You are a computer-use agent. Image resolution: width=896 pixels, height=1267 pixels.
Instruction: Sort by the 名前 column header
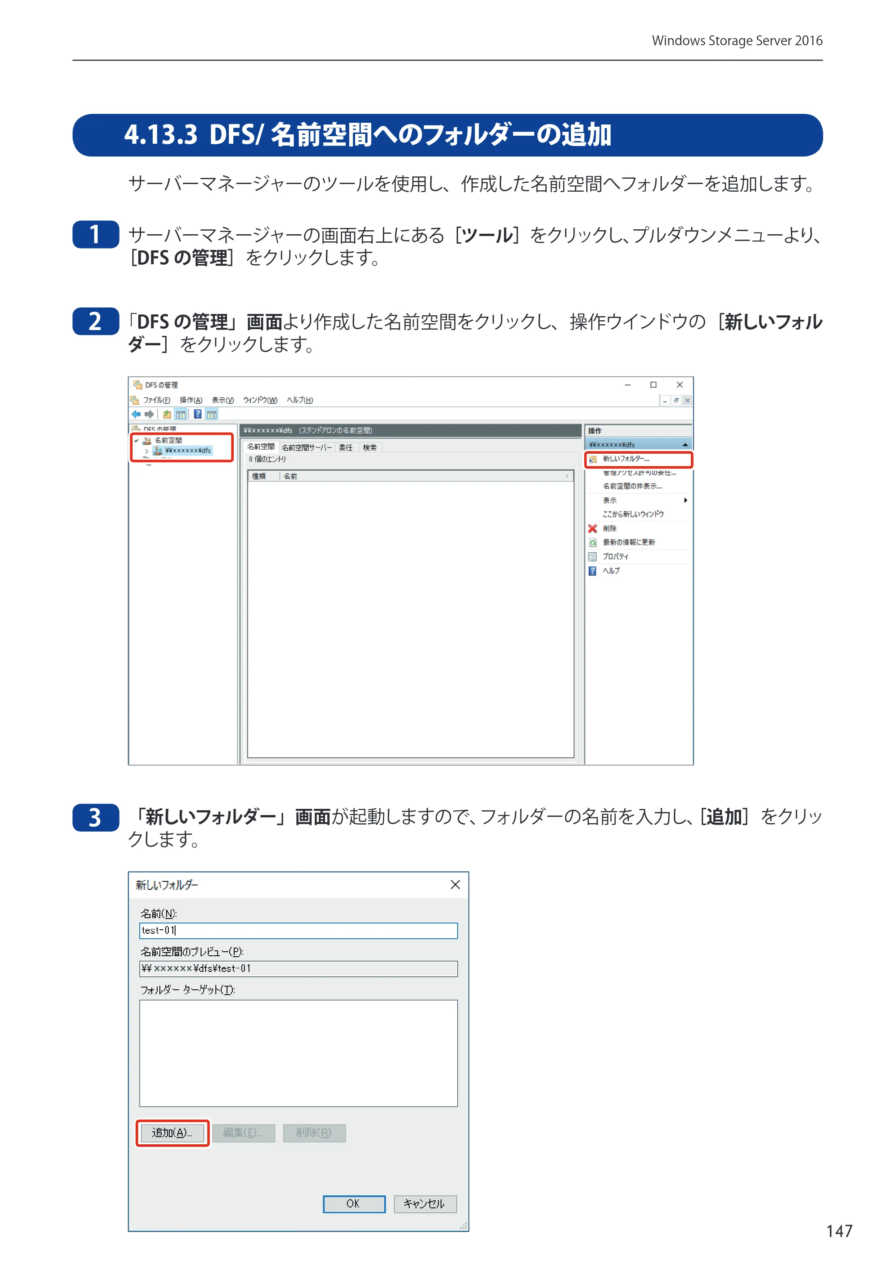pyautogui.click(x=426, y=476)
